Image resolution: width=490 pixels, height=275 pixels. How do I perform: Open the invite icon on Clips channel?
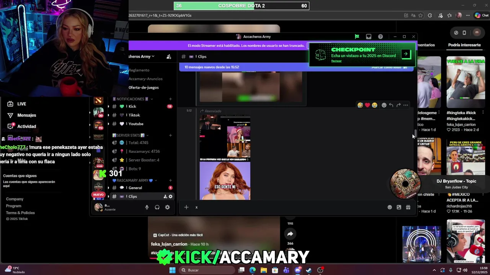click(165, 196)
